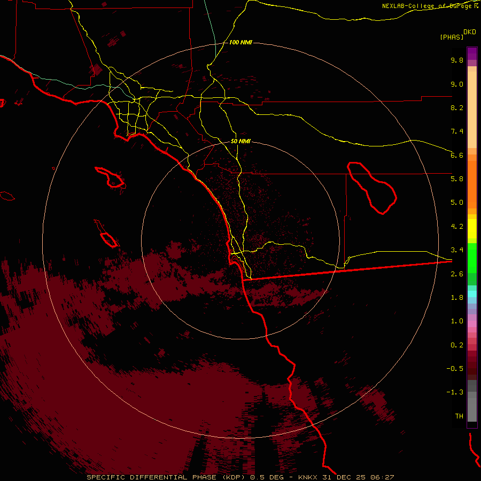Select the 5.0 scale value
The image size is (481, 481).
coord(457,203)
